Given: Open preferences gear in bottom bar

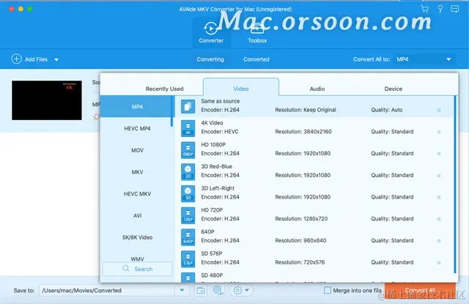Looking at the screenshot, I should pyautogui.click(x=237, y=290).
